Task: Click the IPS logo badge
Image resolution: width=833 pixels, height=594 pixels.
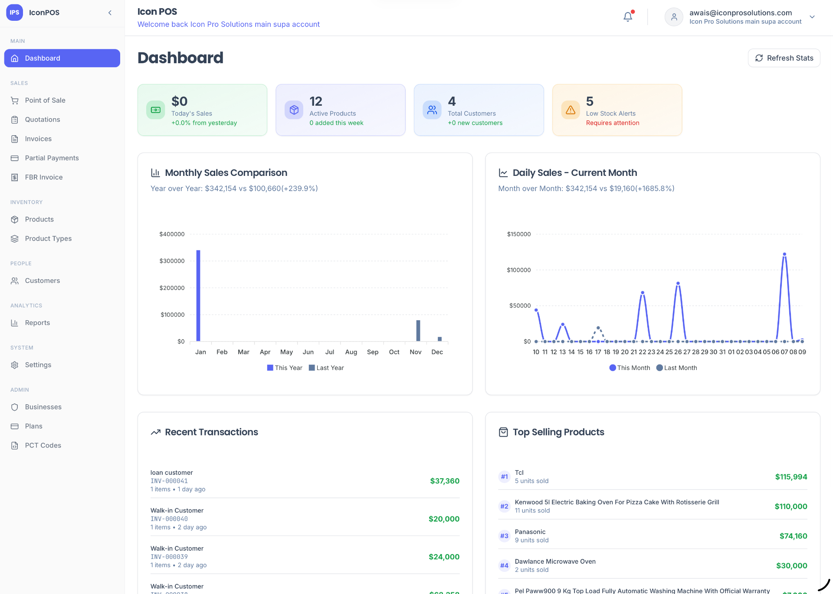Action: pos(15,13)
